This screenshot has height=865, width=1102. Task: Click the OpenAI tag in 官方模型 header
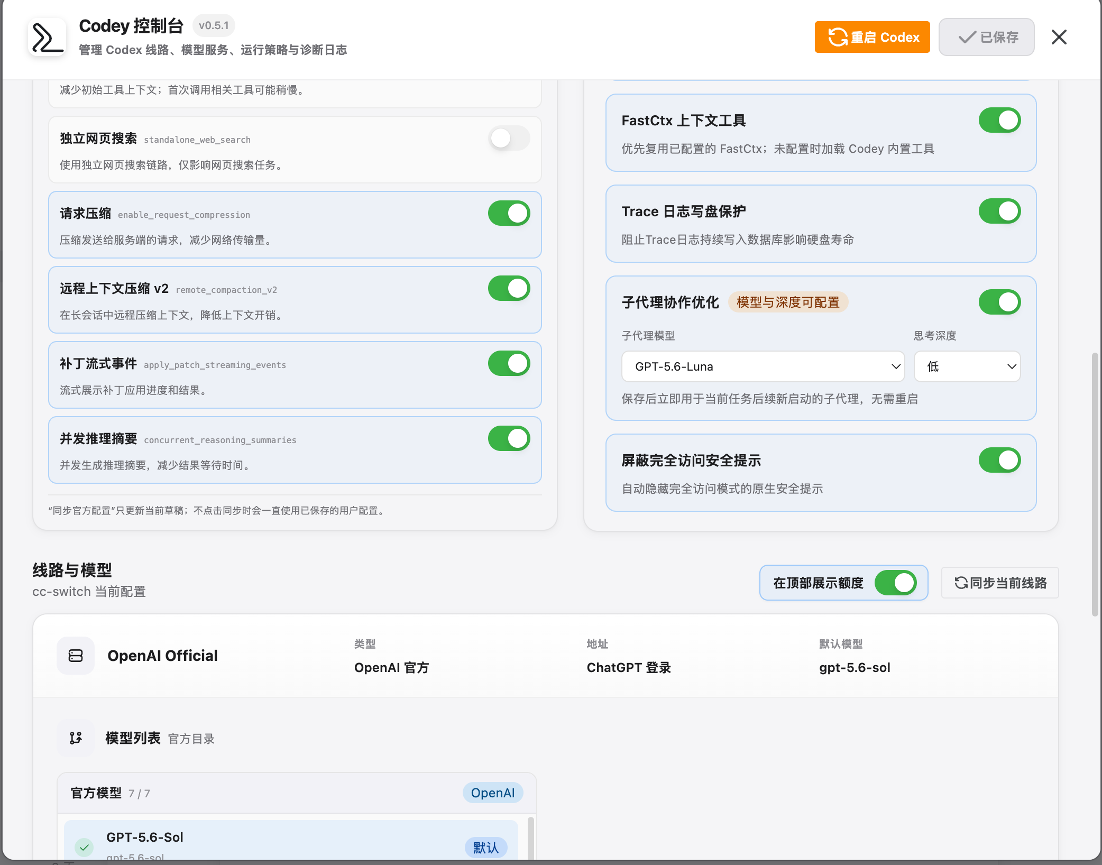coord(493,793)
